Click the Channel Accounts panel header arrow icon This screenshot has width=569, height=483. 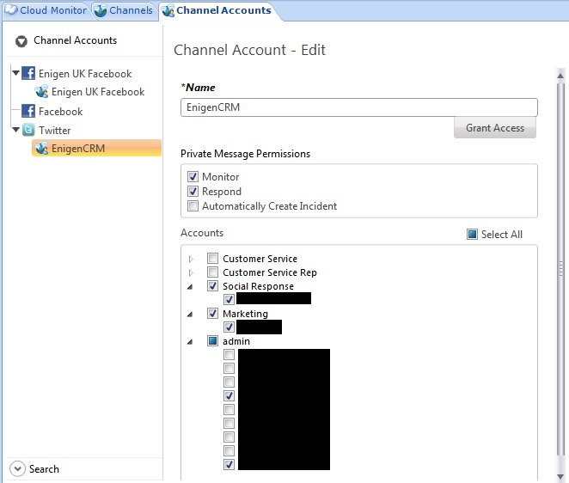tap(21, 41)
